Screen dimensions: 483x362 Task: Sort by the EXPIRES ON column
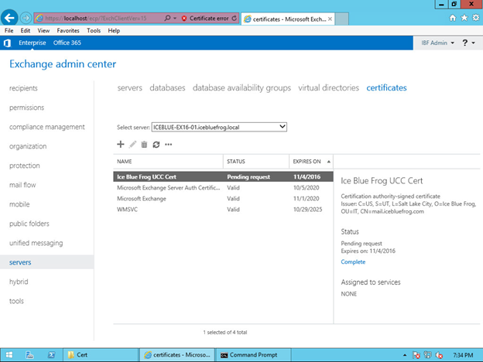311,162
